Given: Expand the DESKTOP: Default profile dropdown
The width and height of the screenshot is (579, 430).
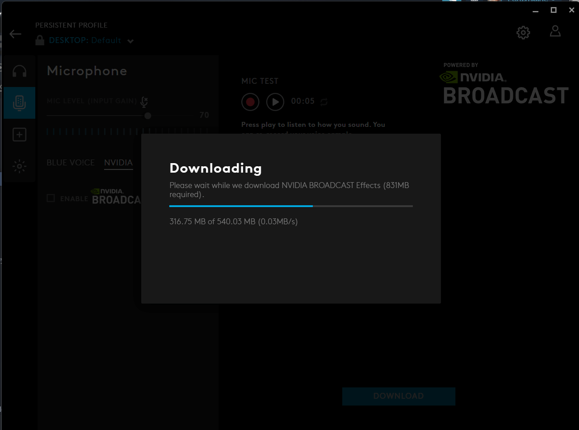Looking at the screenshot, I should pos(130,41).
